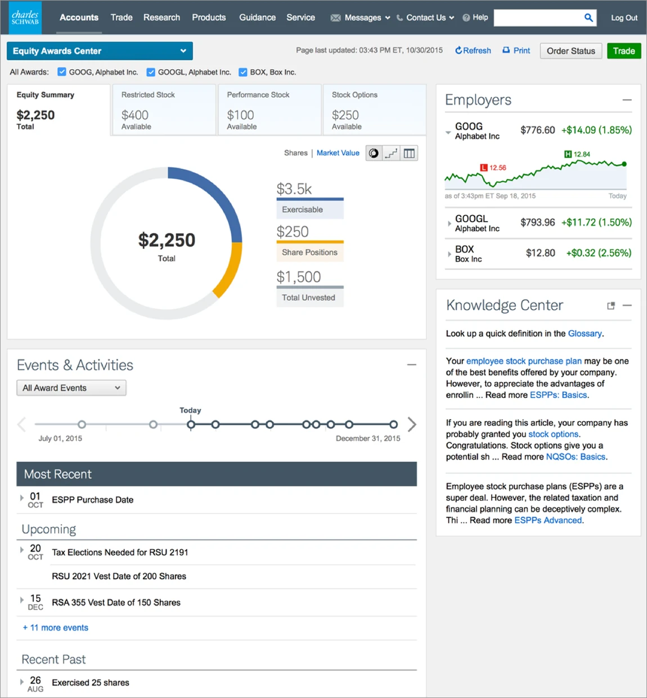The height and width of the screenshot is (698, 647).
Task: Click the stock options article link
Action: click(553, 434)
